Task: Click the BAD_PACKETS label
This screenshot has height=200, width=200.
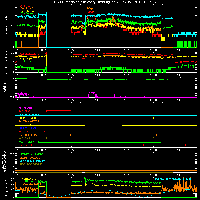Action: 27,145
